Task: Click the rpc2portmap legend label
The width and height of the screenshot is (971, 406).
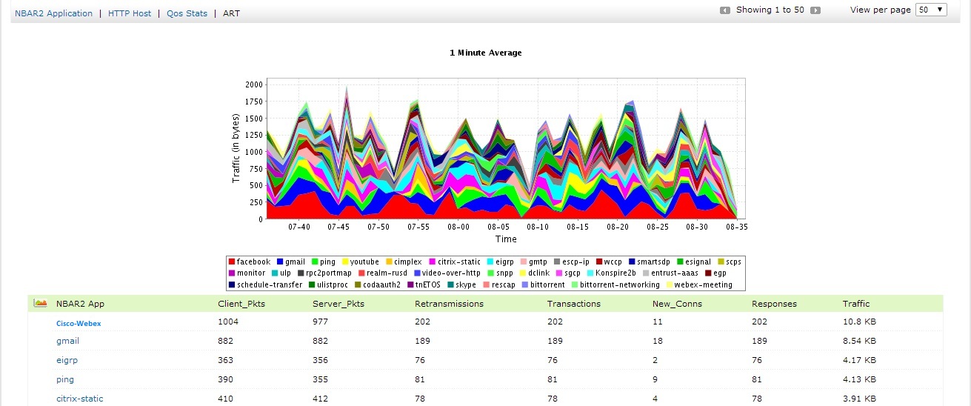Action: point(329,273)
